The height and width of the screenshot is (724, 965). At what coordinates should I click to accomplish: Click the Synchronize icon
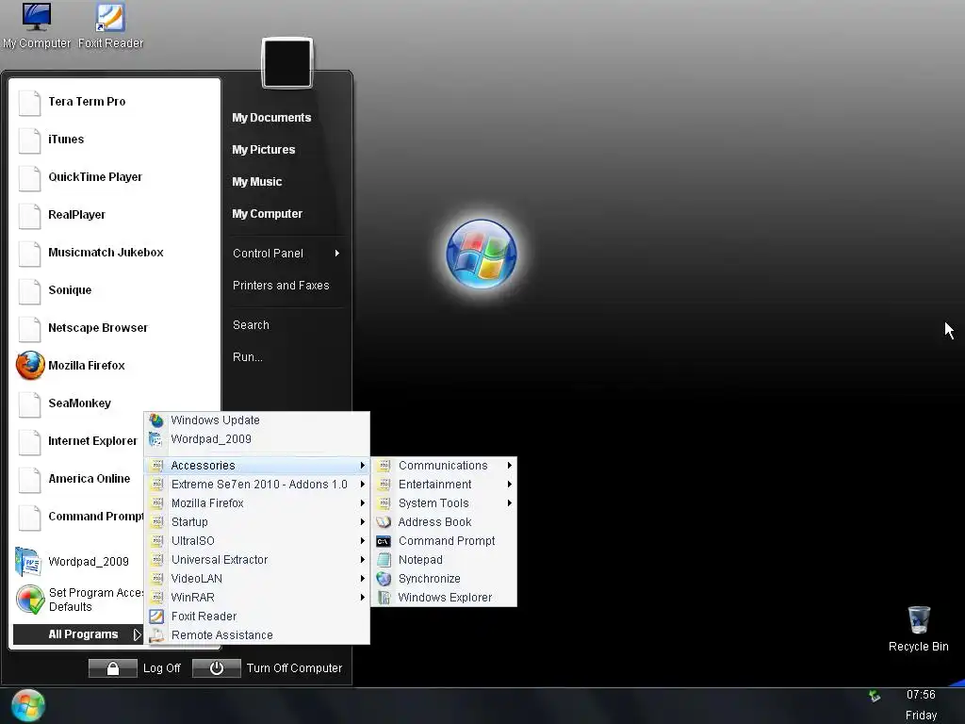pyautogui.click(x=384, y=579)
